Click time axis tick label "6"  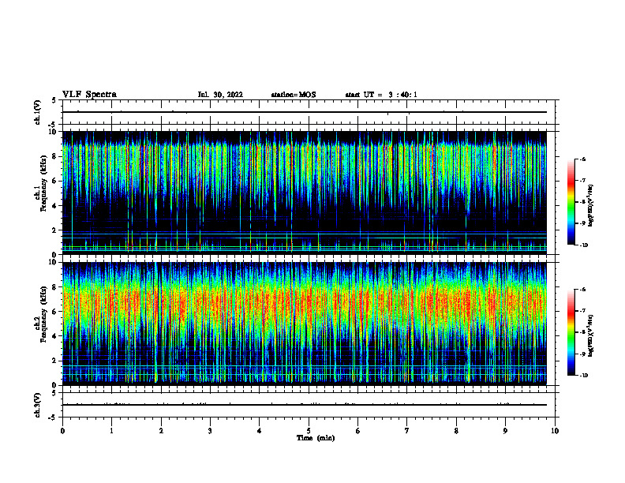click(x=358, y=431)
